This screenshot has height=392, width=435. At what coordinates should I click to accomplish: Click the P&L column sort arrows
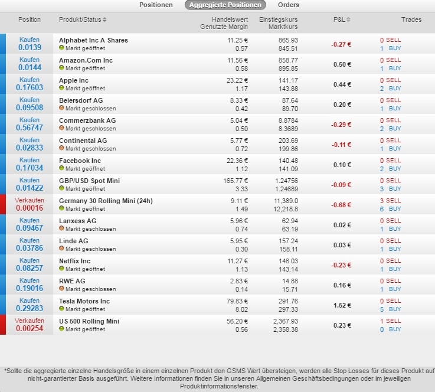(348, 19)
